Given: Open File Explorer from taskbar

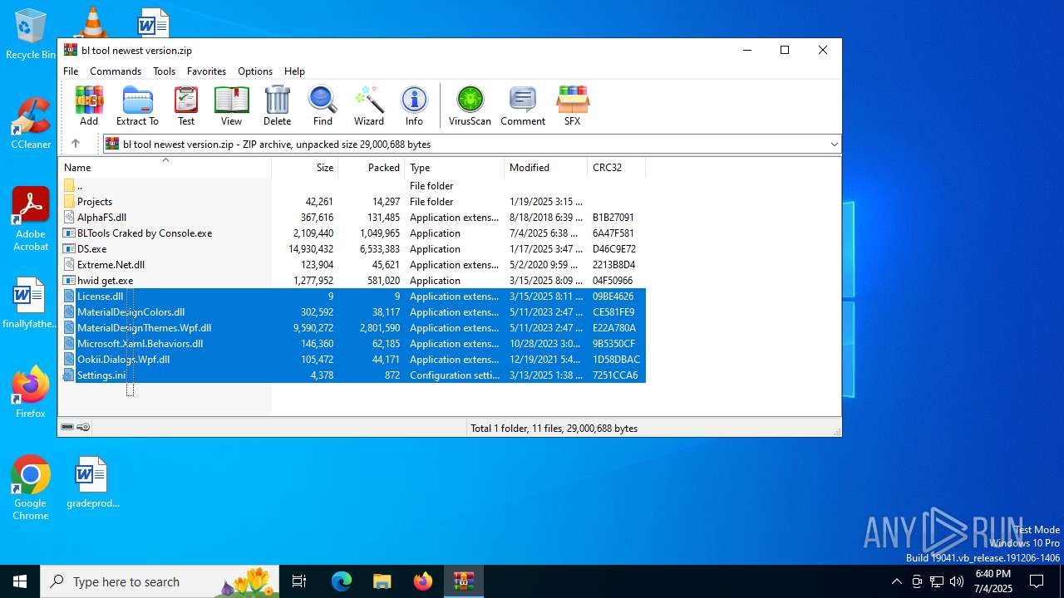Looking at the screenshot, I should (382, 581).
